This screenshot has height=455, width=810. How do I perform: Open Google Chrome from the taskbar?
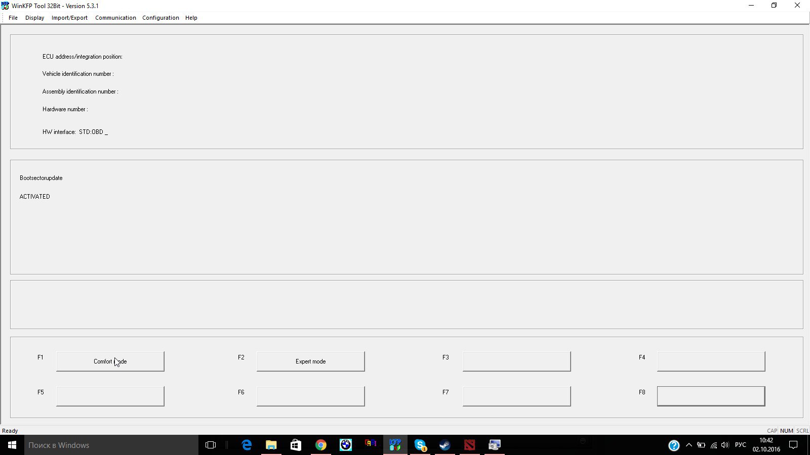point(321,445)
